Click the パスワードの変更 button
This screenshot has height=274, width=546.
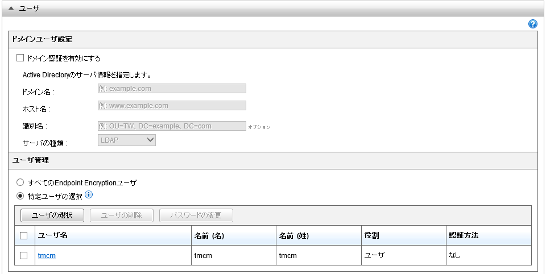coord(197,215)
